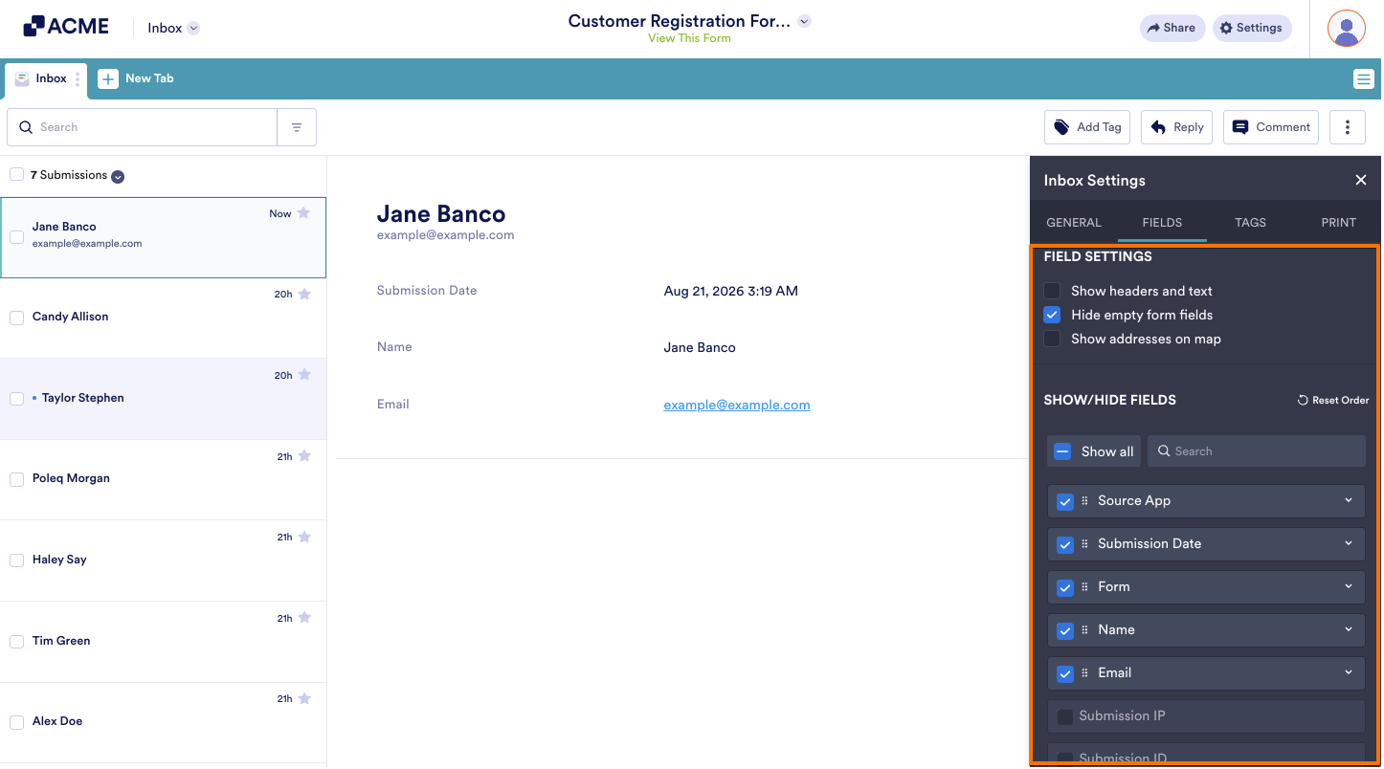Star the Tim Green submission
The image size is (1384, 769).
click(x=304, y=618)
